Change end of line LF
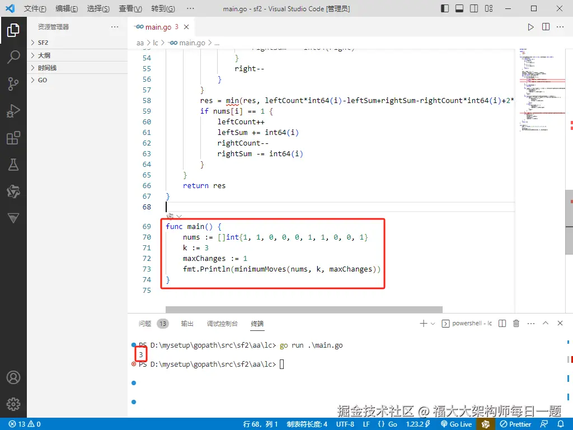This screenshot has width=573, height=430. click(366, 424)
